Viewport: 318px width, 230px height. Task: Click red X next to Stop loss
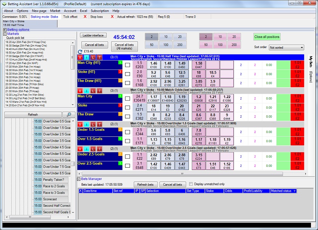point(112,17)
